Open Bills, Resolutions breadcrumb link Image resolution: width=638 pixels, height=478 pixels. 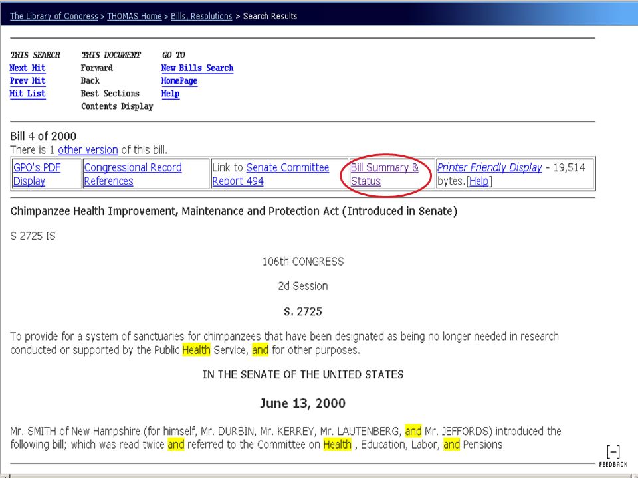[201, 16]
